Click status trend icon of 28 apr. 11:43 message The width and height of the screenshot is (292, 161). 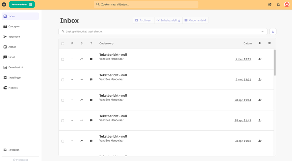coord(82,120)
